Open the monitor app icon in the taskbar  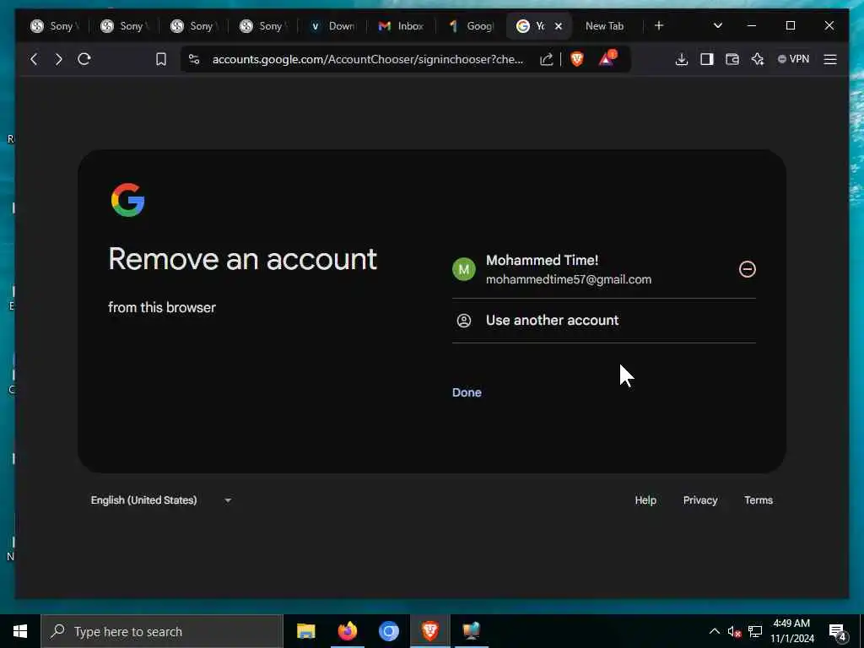472,631
